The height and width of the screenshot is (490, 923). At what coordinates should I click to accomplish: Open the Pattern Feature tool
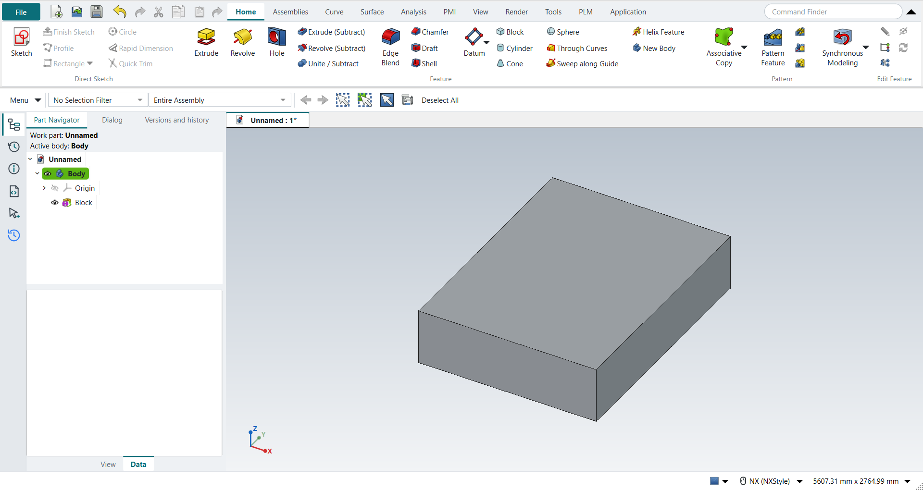tap(773, 47)
